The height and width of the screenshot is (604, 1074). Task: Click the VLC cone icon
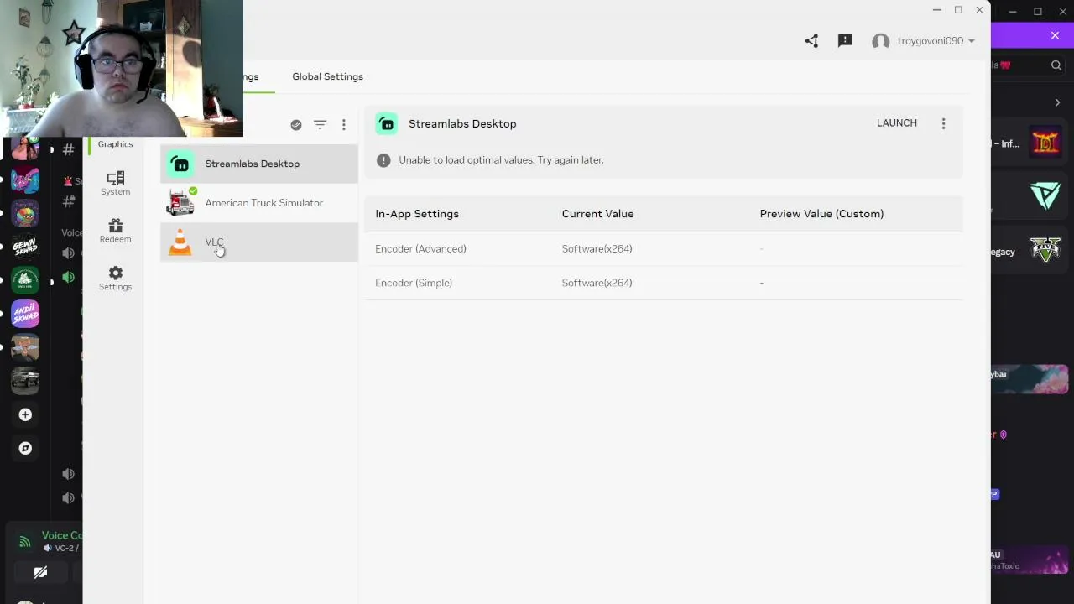click(180, 242)
